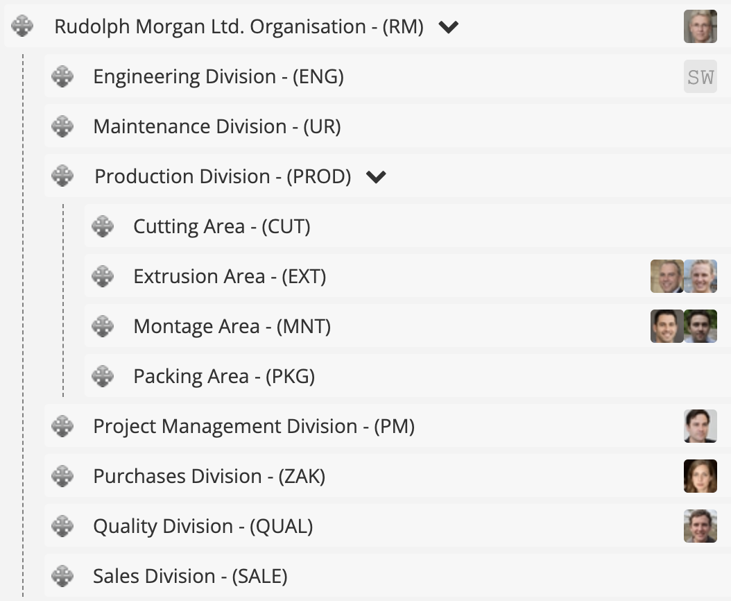Open the SW avatar on Engineering Division

click(x=700, y=76)
